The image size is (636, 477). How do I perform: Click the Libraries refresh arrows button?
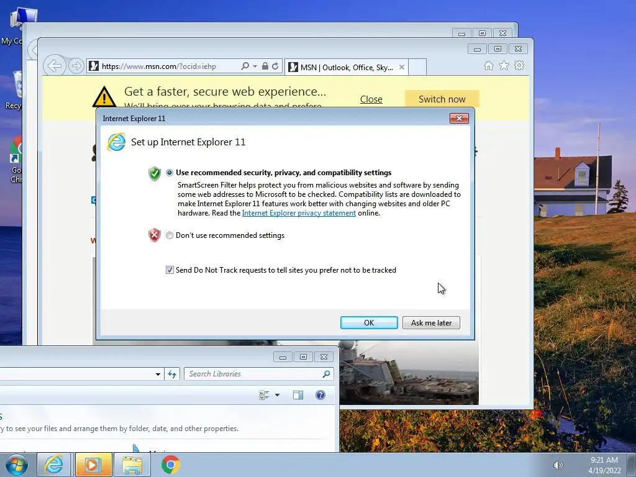coord(172,375)
